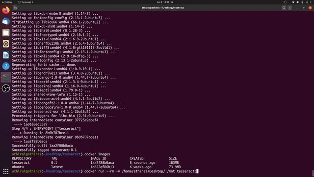The image size is (314, 177).
Task: Click the 'Successfully tagged tesseract:0.1' line
Action: [x=44, y=150]
